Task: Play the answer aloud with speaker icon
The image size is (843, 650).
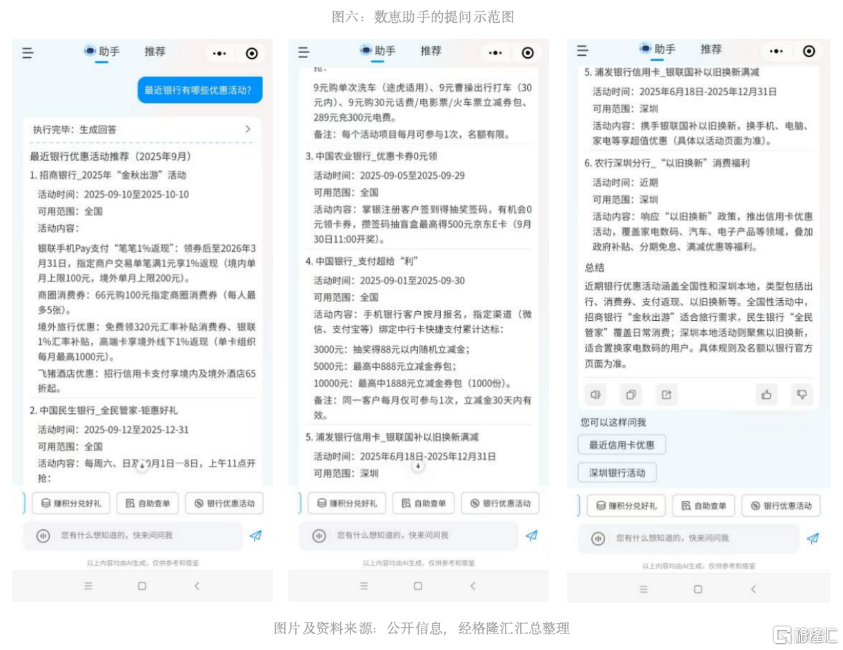Action: (595, 395)
